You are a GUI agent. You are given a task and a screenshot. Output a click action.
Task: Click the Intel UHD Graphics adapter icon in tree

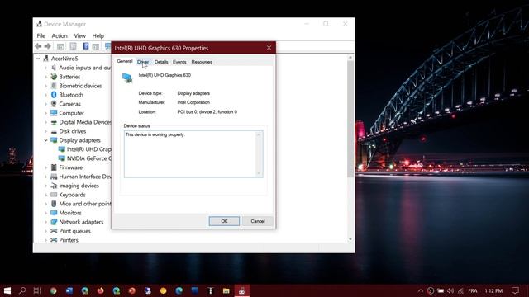(62, 149)
